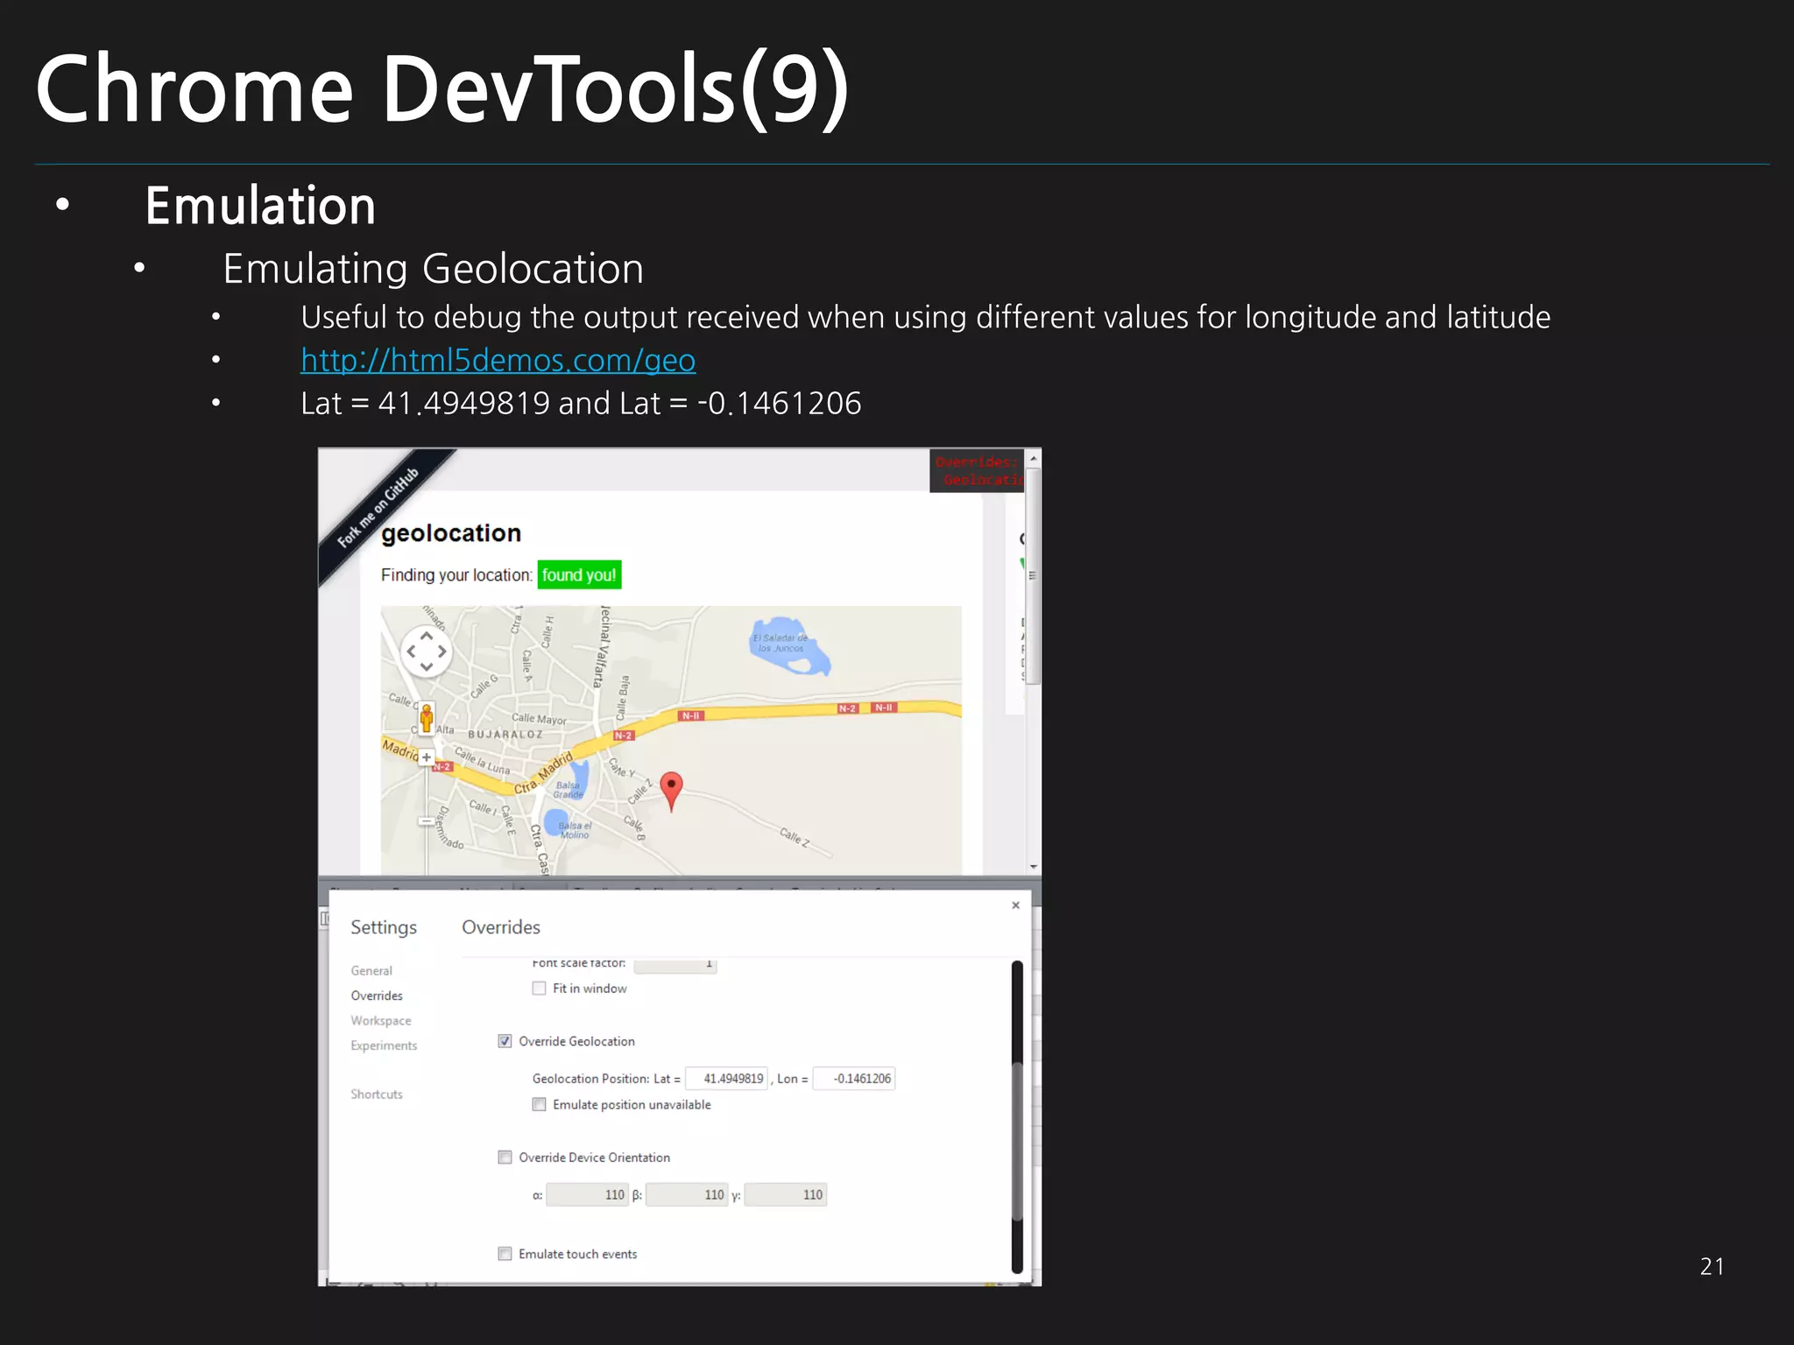This screenshot has width=1794, height=1345.
Task: Click the map zoom slider track
Action: pos(427,792)
